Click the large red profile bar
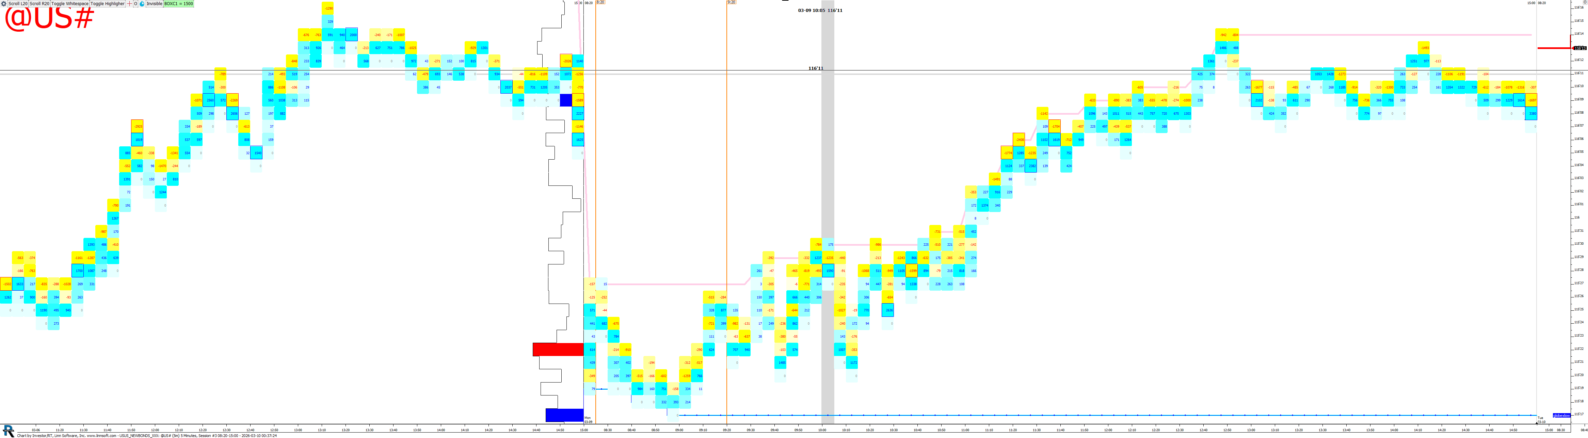The height and width of the screenshot is (438, 1588). tap(558, 349)
